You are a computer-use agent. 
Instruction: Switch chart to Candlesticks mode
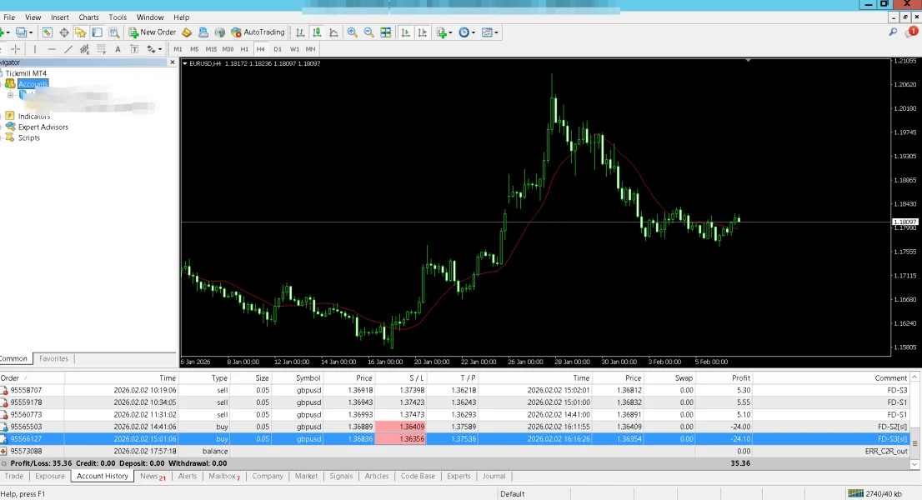pos(318,32)
